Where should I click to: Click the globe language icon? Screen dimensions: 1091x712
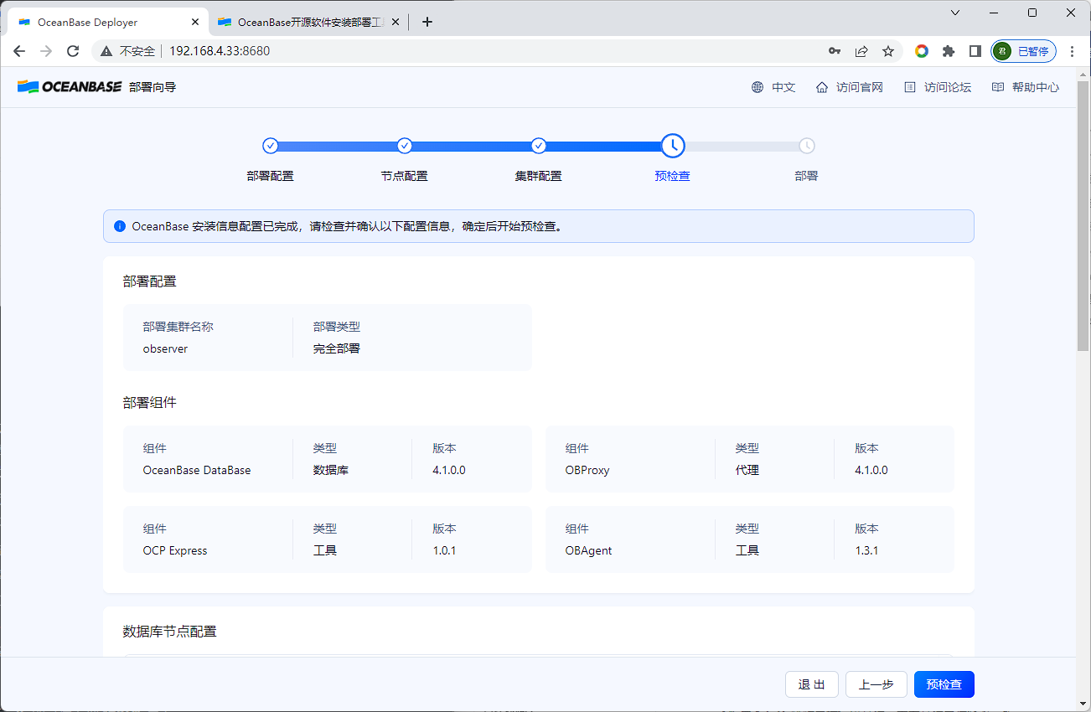pyautogui.click(x=757, y=87)
